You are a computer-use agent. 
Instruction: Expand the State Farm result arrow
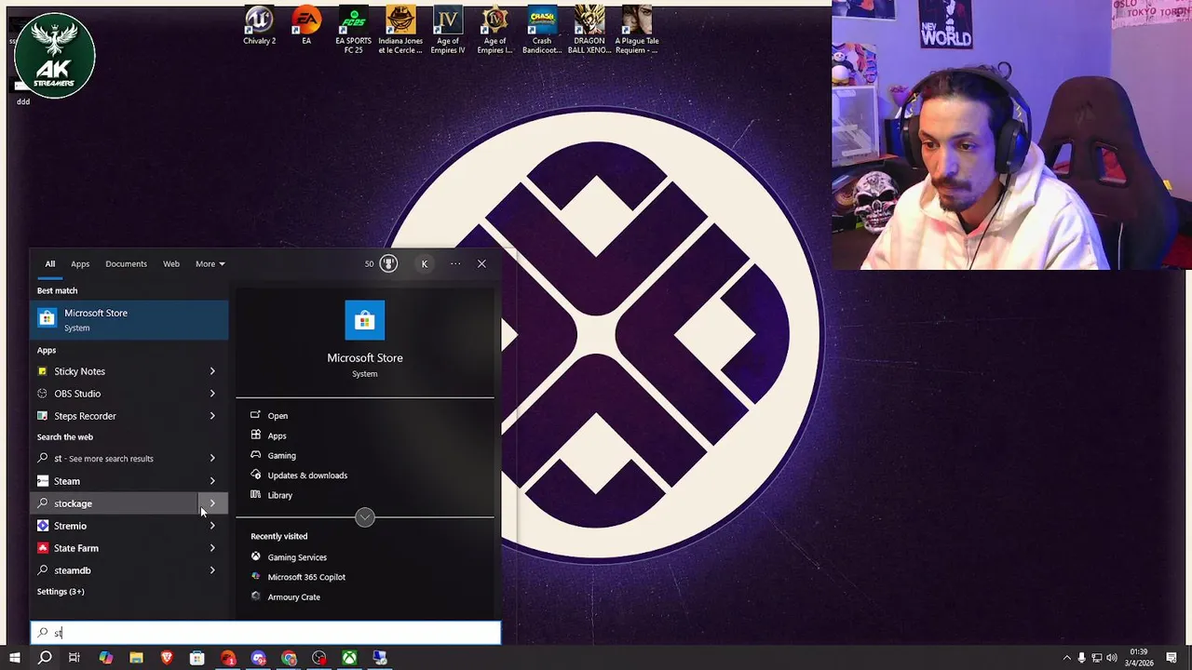tap(212, 548)
